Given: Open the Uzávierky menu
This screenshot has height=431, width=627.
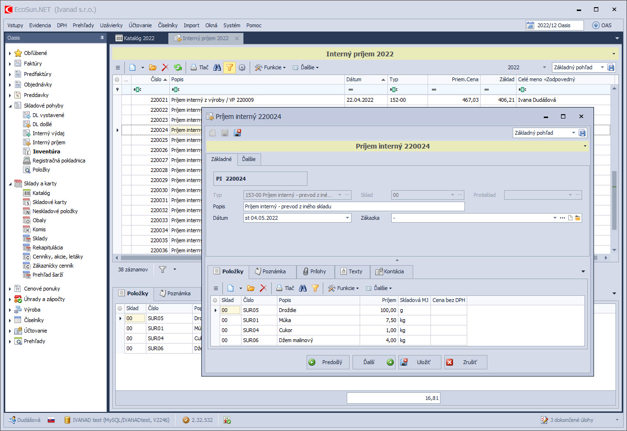Looking at the screenshot, I should pos(111,25).
